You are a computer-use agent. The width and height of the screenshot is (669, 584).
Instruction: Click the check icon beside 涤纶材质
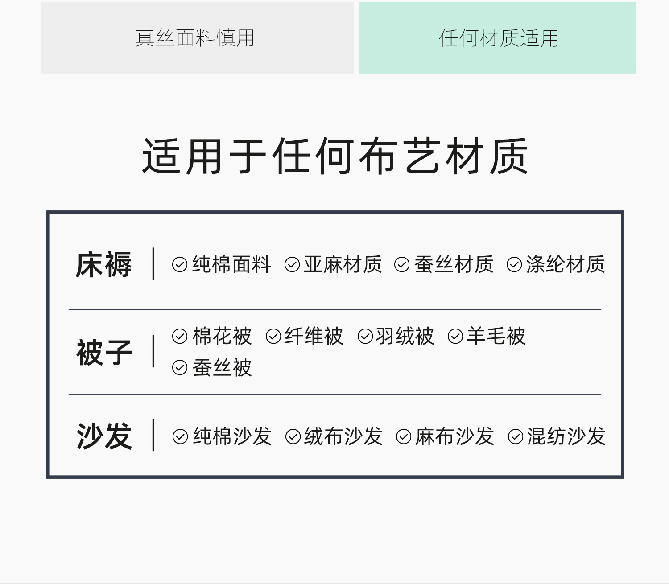tap(514, 265)
